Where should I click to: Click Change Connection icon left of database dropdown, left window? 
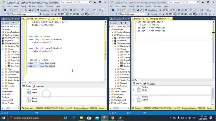pos(8,14)
